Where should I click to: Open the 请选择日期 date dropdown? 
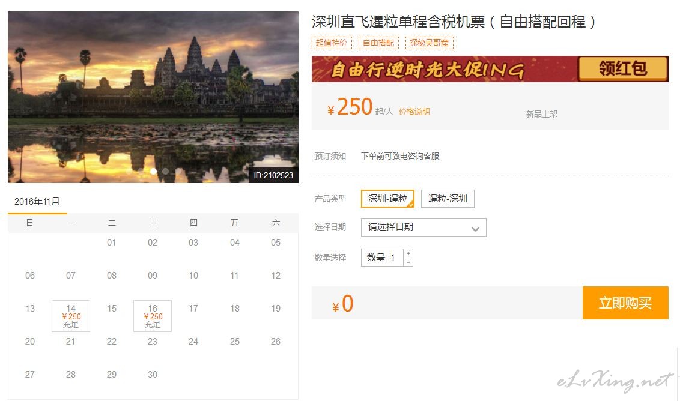423,227
